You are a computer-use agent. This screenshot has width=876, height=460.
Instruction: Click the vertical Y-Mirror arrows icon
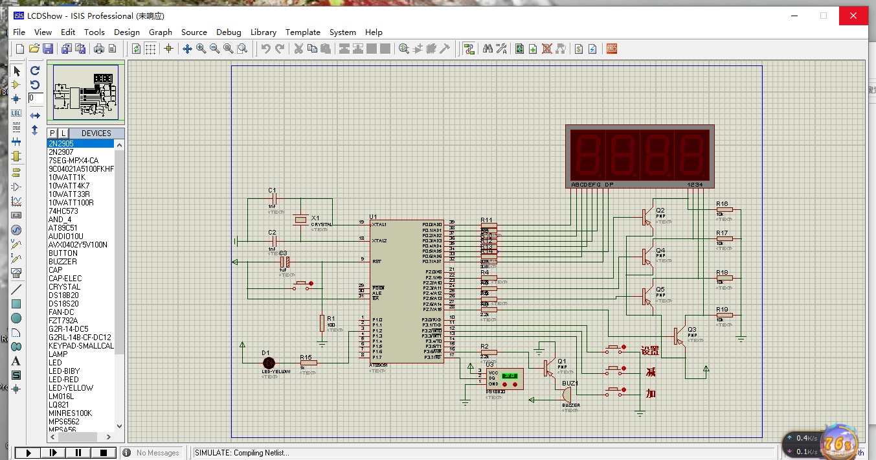tap(35, 130)
